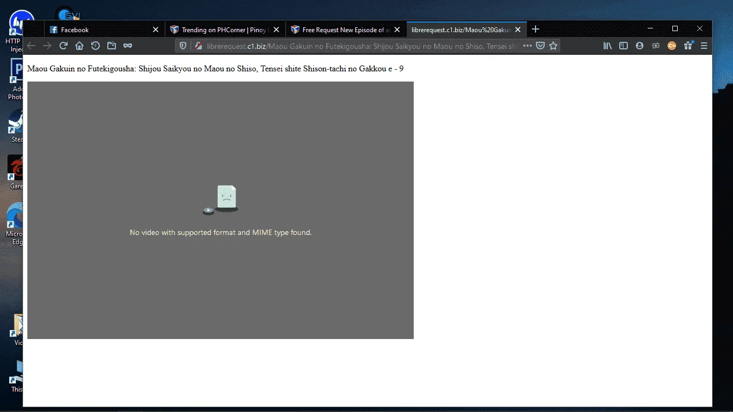Minimize the Firefox window
Screen dimensions: 733x412
[650, 28]
